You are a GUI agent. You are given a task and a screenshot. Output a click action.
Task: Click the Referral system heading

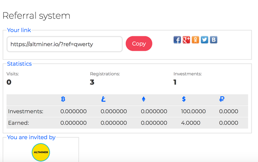(36, 16)
